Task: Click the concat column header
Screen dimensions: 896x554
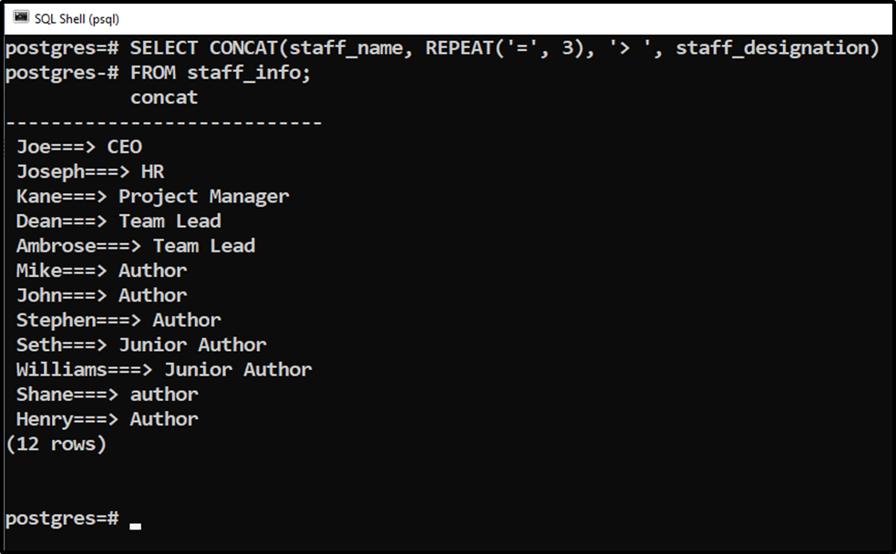Action: pyautogui.click(x=164, y=97)
